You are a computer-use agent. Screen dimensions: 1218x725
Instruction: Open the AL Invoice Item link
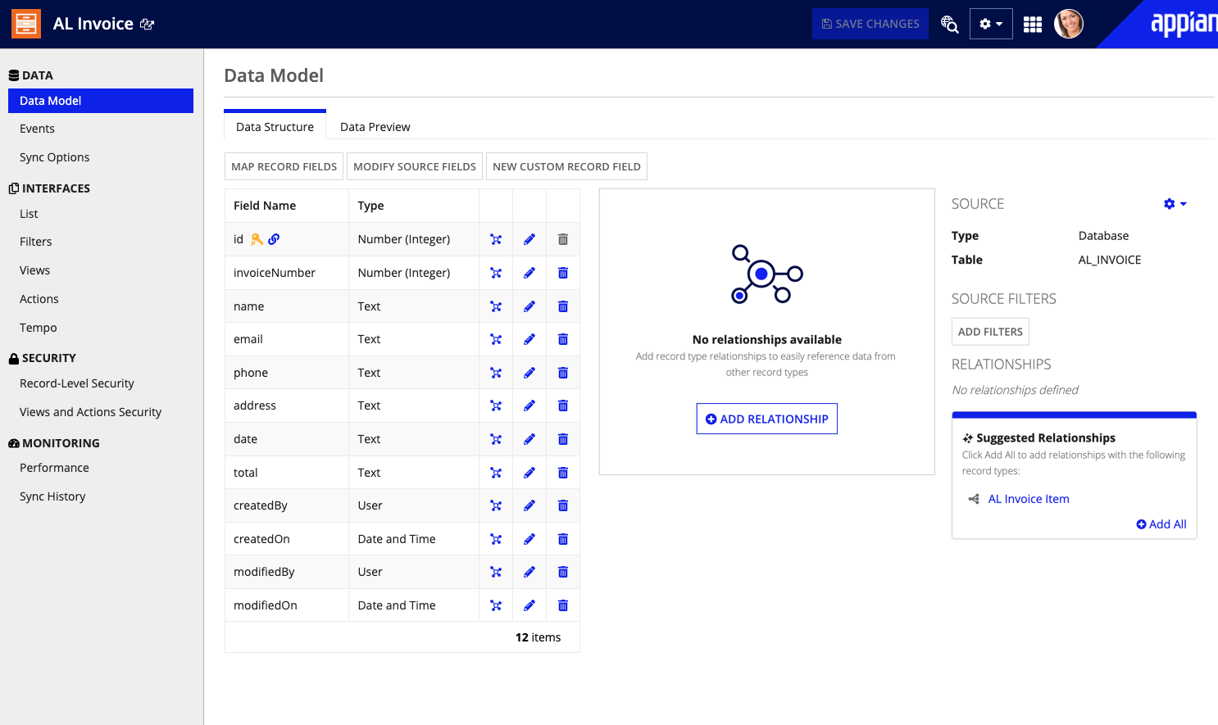1029,499
